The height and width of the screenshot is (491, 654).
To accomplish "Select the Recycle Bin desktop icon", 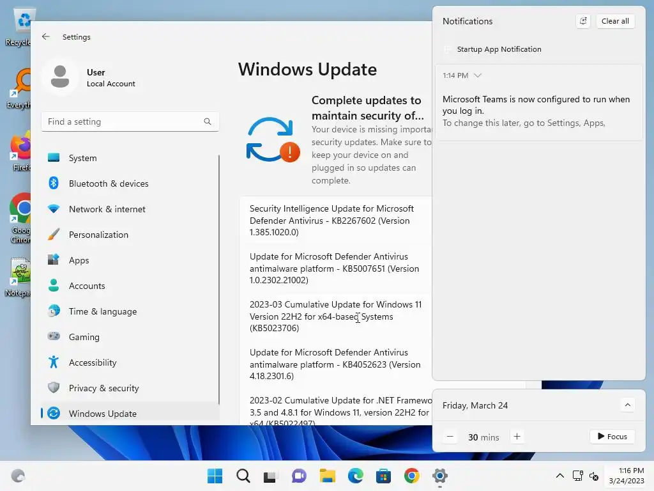I will coord(21,27).
